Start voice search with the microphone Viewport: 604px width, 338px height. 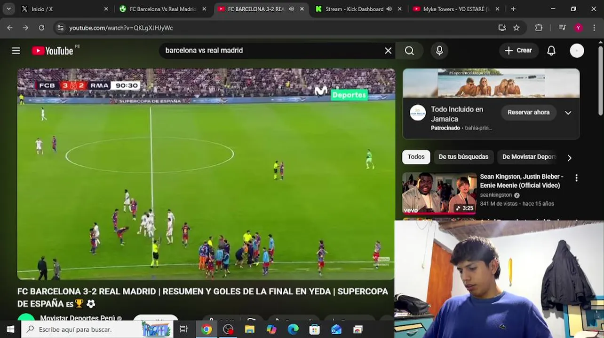[439, 51]
